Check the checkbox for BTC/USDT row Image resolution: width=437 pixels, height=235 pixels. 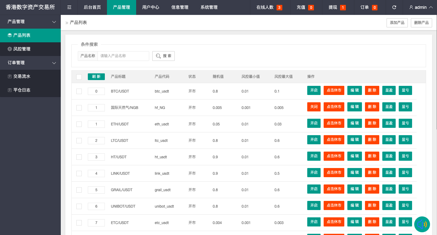[x=79, y=91]
